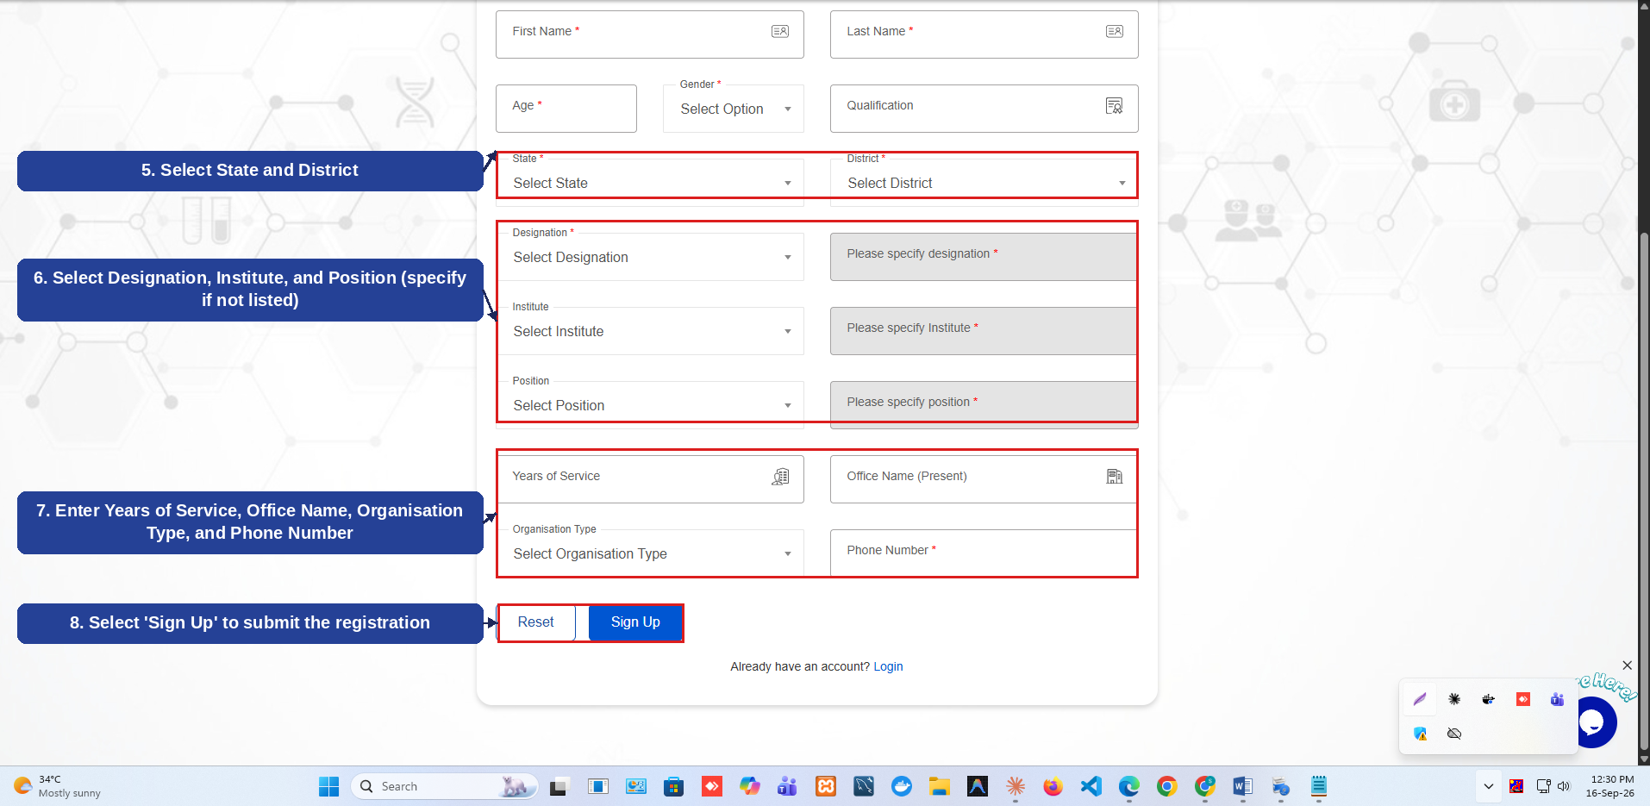
Task: Follow the Login link
Action: pyautogui.click(x=888, y=666)
